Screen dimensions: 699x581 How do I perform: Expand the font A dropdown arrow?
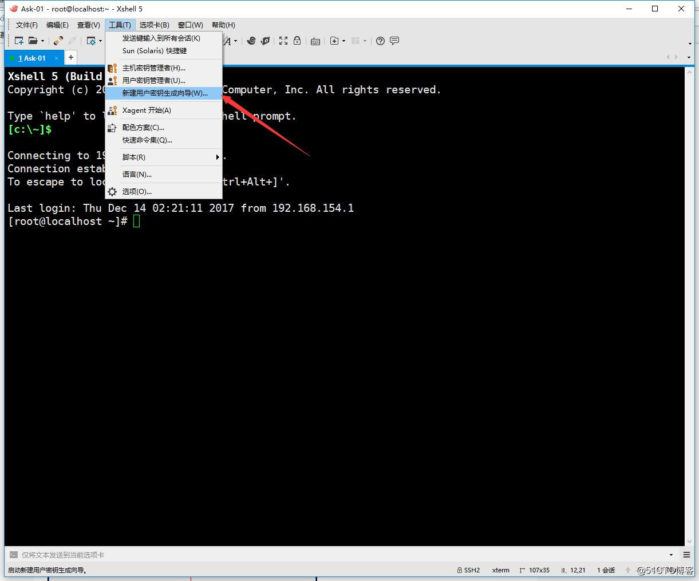click(235, 41)
